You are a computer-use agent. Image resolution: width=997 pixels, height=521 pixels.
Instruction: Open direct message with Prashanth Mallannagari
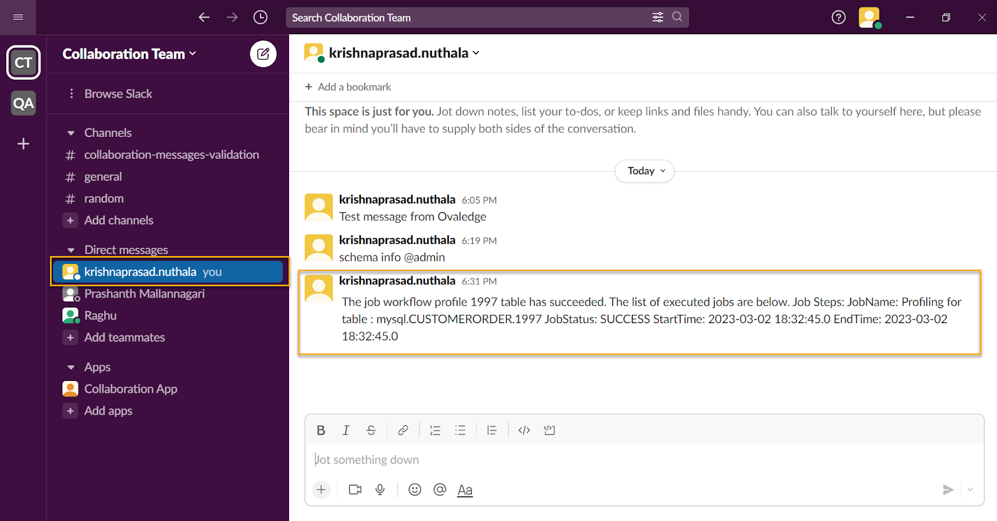click(144, 294)
